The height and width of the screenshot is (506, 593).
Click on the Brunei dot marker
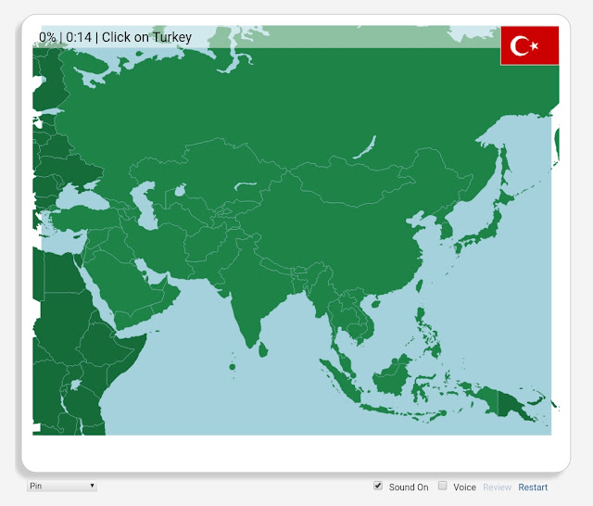point(395,361)
